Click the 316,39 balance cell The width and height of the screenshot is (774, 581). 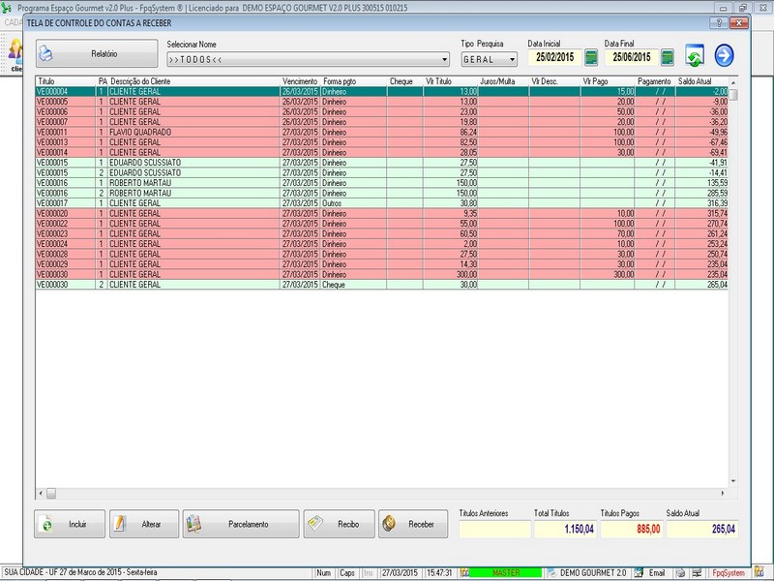point(701,203)
